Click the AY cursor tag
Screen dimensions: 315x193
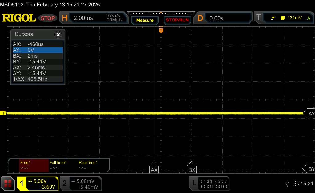pos(309,113)
